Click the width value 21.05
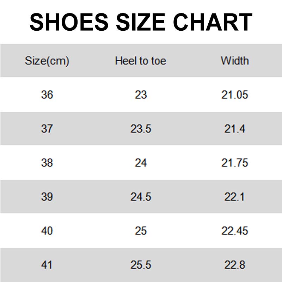This screenshot has height=282, width=282. [235, 94]
